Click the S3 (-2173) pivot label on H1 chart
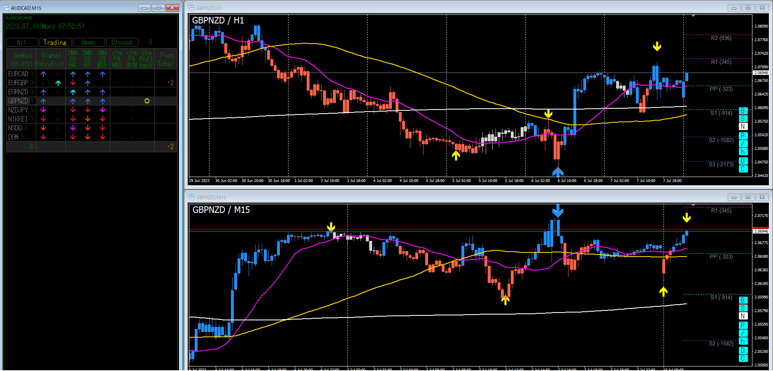Viewport: 773px width, 371px height. (x=721, y=164)
